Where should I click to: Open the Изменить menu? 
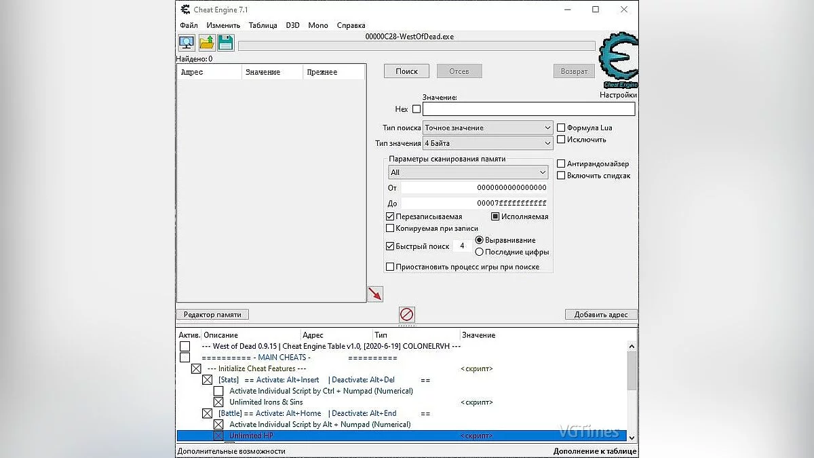click(223, 25)
